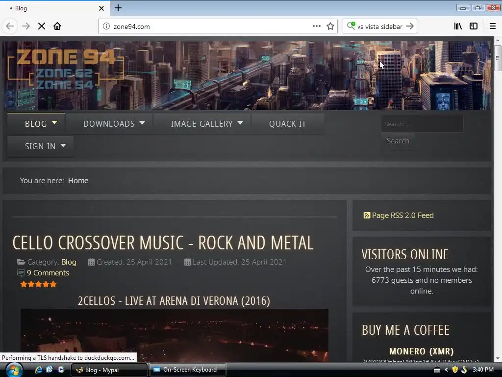
Task: Open the DOWNLOADS menu item
Action: [109, 124]
